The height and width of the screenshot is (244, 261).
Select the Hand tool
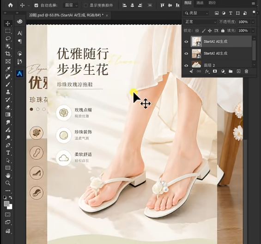[x=8, y=176]
